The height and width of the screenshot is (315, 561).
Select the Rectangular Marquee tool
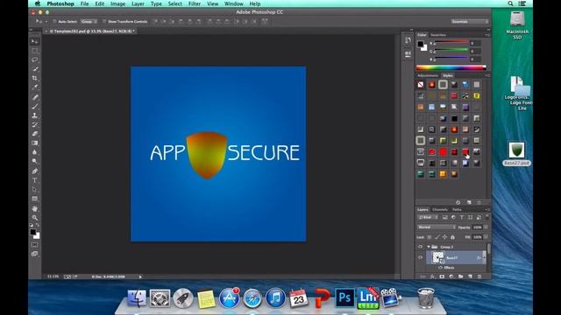[35, 51]
